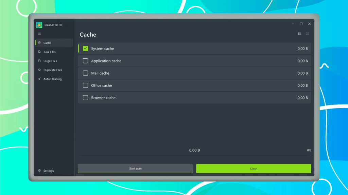Open Settings via the gear icon
348x195 pixels.
[39, 171]
